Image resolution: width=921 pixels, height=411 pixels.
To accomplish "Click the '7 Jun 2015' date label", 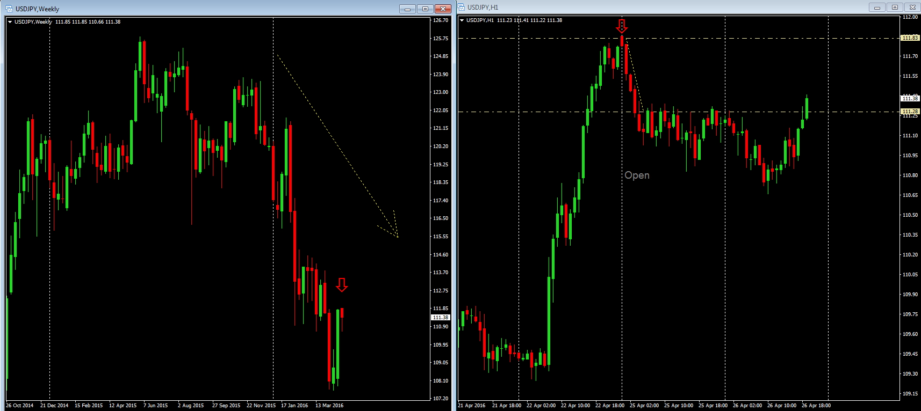I will pyautogui.click(x=156, y=406).
